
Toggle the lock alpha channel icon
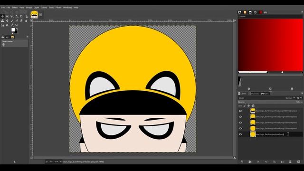[x=253, y=106]
